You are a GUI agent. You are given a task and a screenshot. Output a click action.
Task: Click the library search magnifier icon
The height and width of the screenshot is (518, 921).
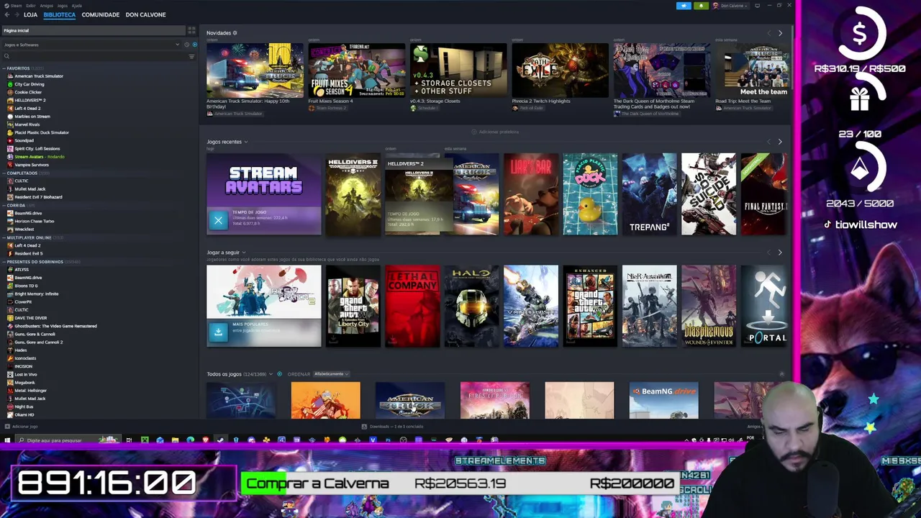(6, 56)
